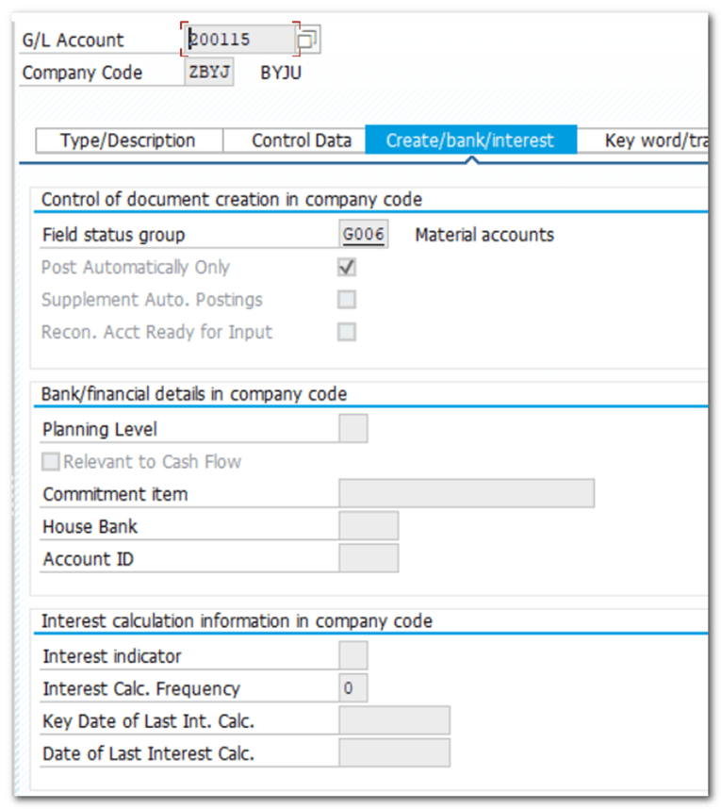The height and width of the screenshot is (809, 721).
Task: Click the Date of Last Interest Calc. field
Action: click(x=393, y=753)
